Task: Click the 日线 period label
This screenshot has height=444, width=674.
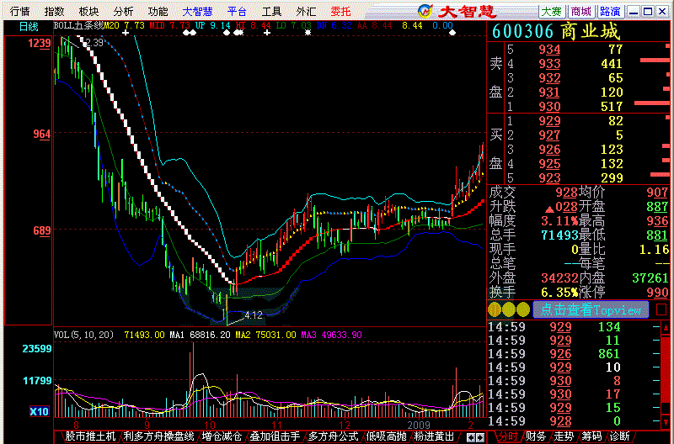Action: [29, 27]
